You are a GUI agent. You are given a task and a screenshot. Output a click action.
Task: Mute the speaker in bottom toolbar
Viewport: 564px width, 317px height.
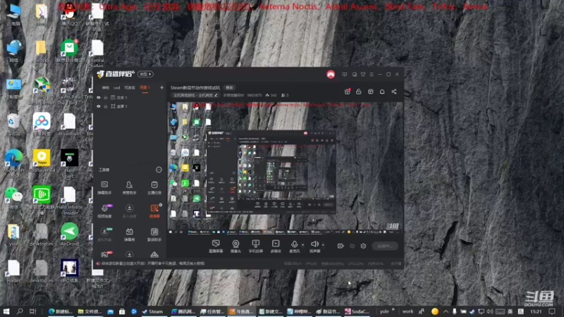point(314,246)
